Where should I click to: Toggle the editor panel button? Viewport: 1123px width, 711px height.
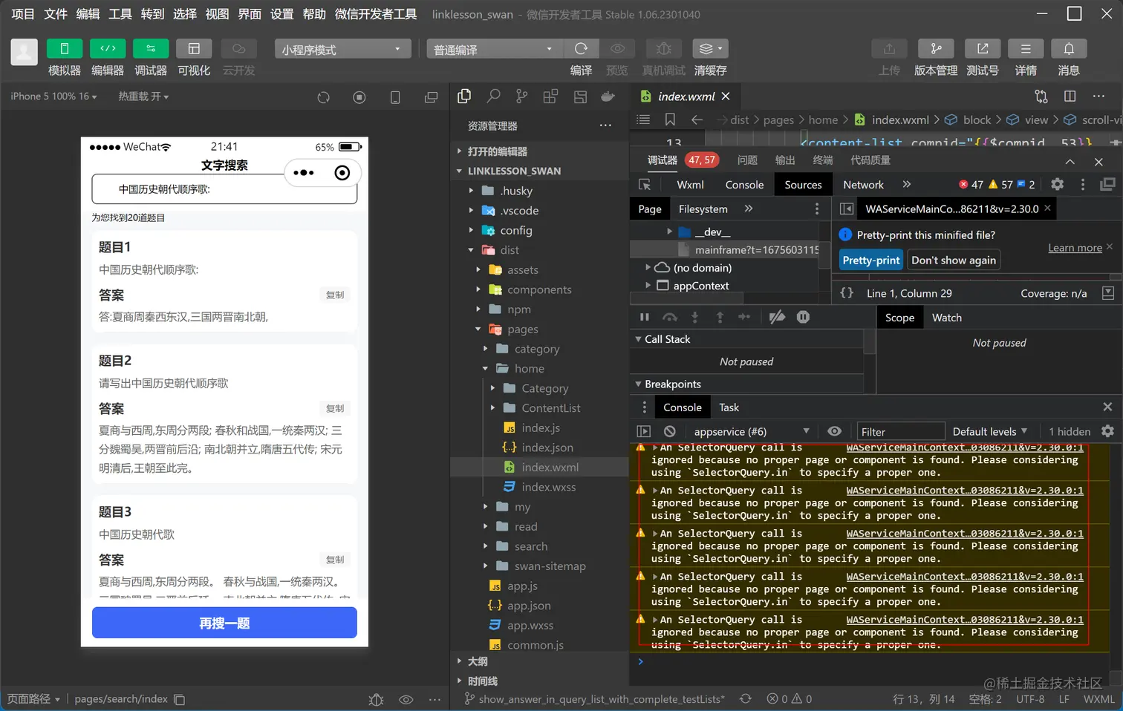pos(108,48)
